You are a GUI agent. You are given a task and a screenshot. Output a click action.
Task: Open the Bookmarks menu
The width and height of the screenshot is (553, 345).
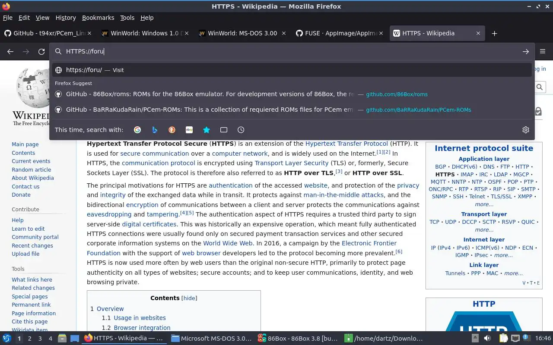(98, 18)
